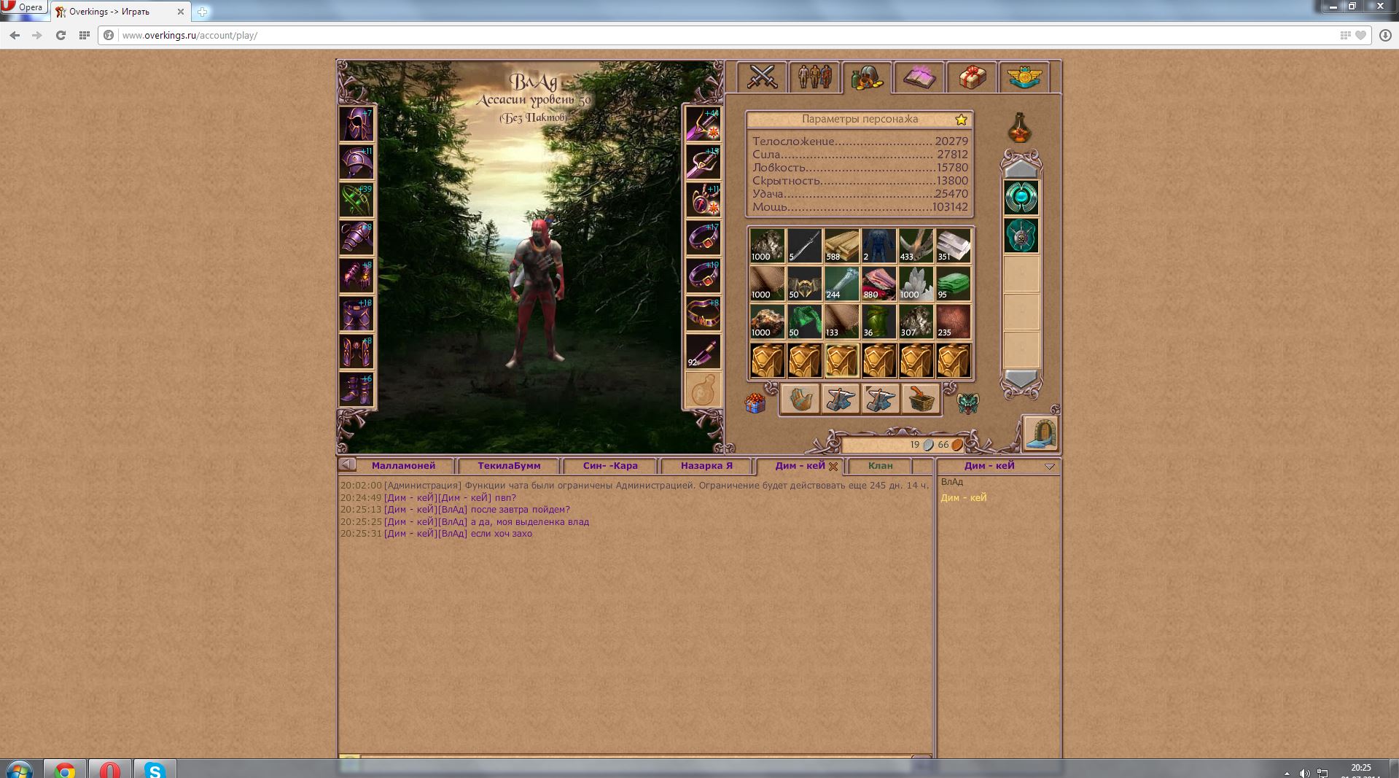Open the browser downloads icon
The height and width of the screenshot is (778, 1399).
[x=1386, y=35]
